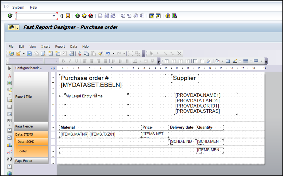Click the SAP Customize local layout monitor icon

174,16
